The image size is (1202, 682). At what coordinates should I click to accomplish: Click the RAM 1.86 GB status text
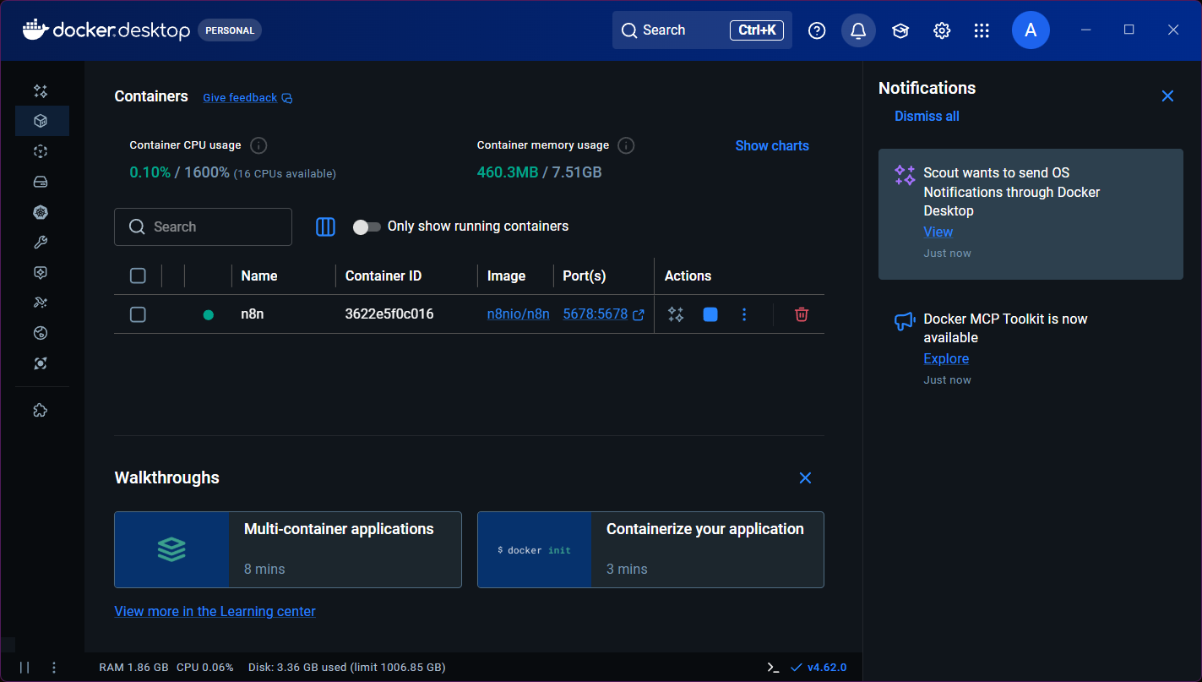click(133, 668)
